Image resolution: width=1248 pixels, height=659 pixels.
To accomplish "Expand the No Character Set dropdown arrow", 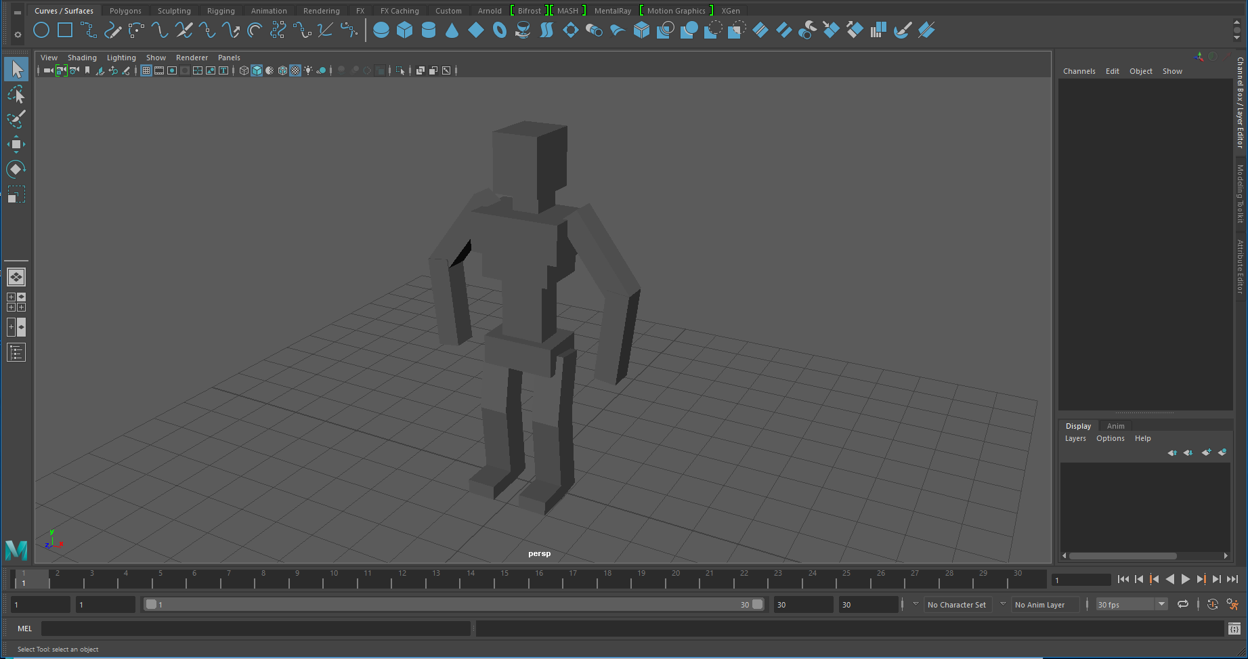I will click(916, 604).
